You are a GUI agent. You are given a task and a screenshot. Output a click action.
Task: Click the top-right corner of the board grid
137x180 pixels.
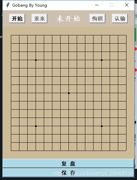pos(126,35)
